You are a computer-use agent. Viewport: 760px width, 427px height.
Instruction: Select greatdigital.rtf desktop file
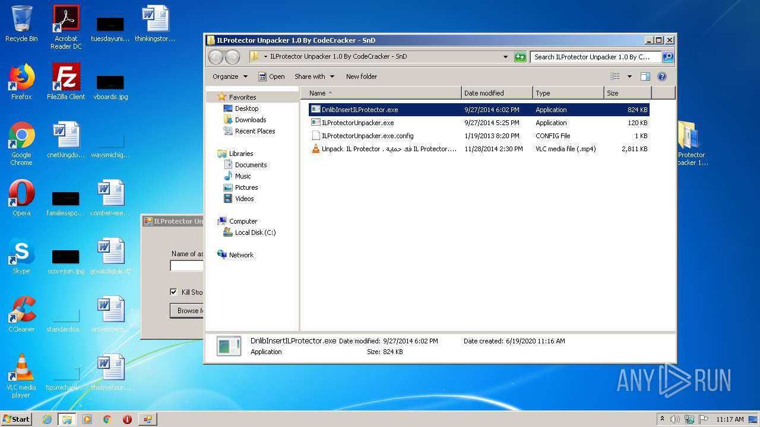coord(110,256)
